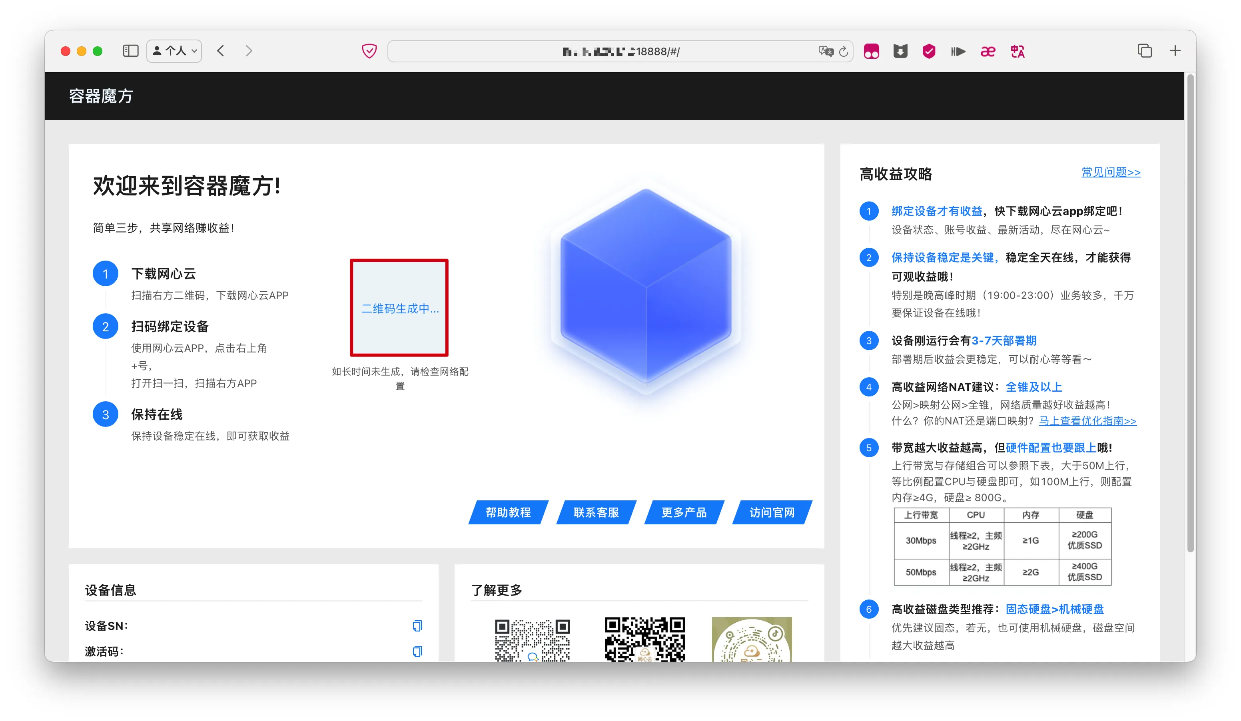The width and height of the screenshot is (1241, 721).
Task: Click the blue text 3-7天部署期
Action: [1004, 341]
